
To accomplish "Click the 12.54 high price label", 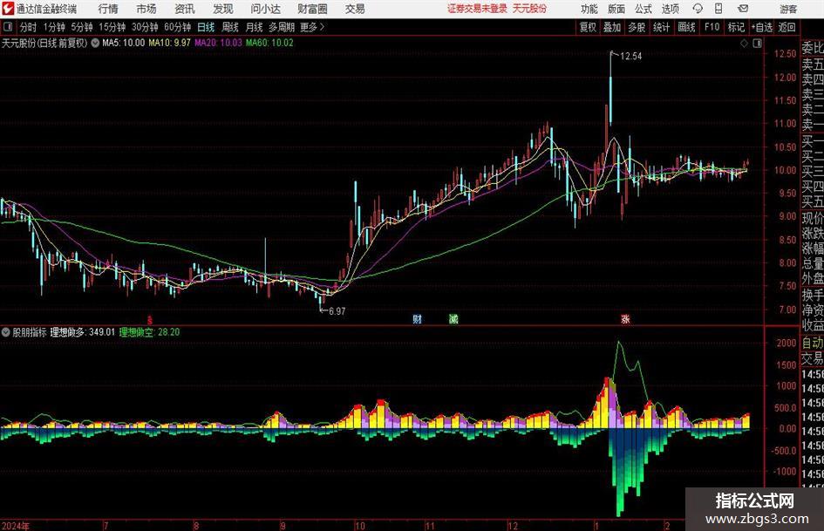I will (x=630, y=57).
